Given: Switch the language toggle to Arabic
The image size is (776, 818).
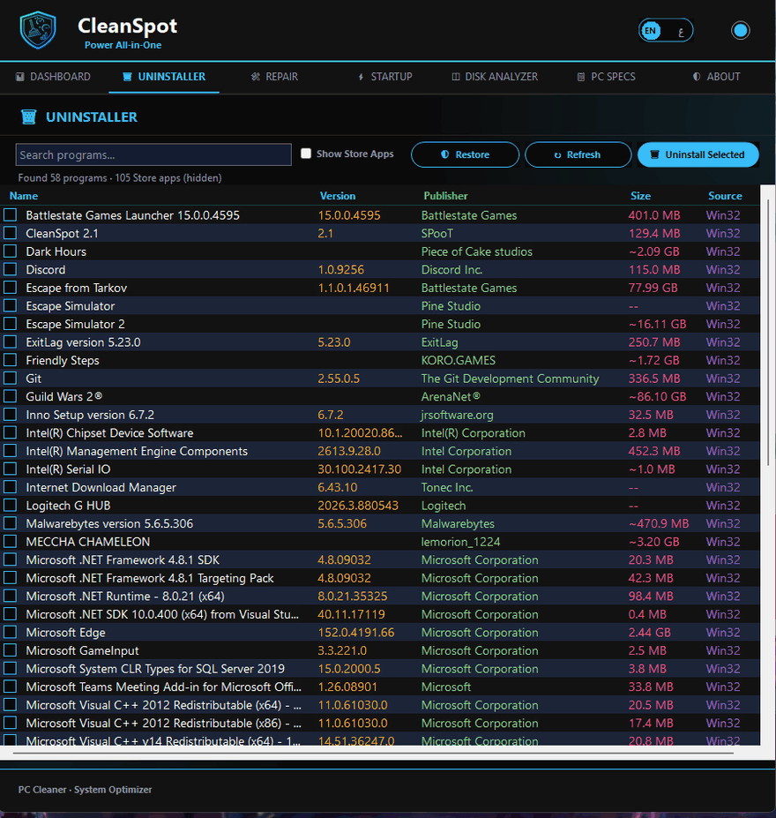Looking at the screenshot, I should coord(680,31).
